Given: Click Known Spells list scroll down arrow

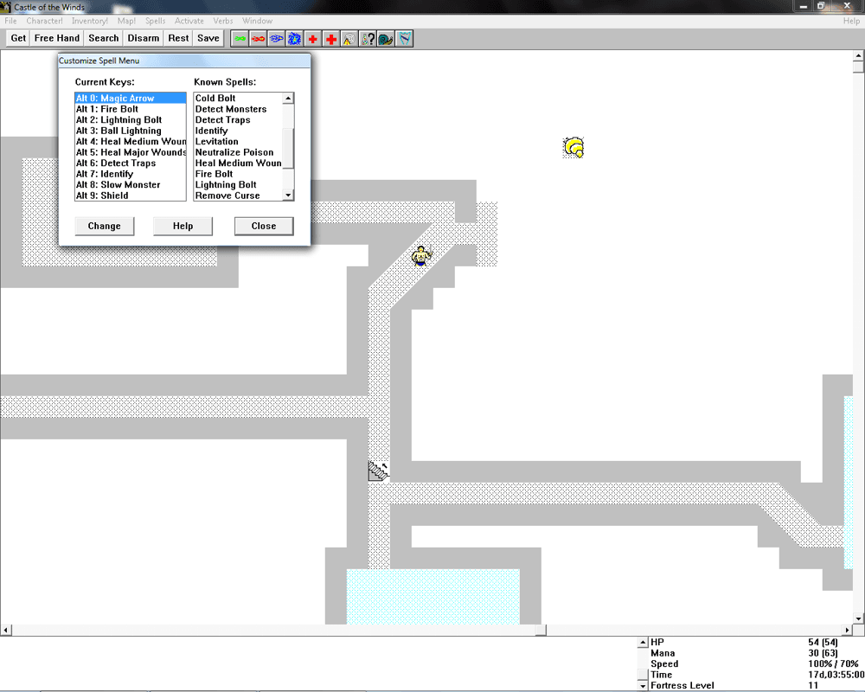Looking at the screenshot, I should point(288,195).
